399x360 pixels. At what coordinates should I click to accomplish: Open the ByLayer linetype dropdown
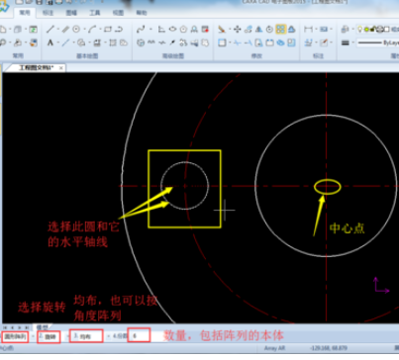click(x=378, y=43)
